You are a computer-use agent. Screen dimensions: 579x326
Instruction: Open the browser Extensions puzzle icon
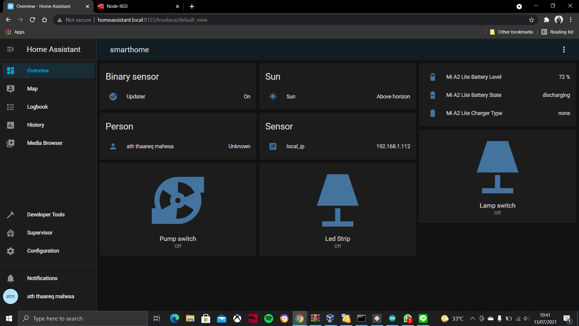(546, 20)
